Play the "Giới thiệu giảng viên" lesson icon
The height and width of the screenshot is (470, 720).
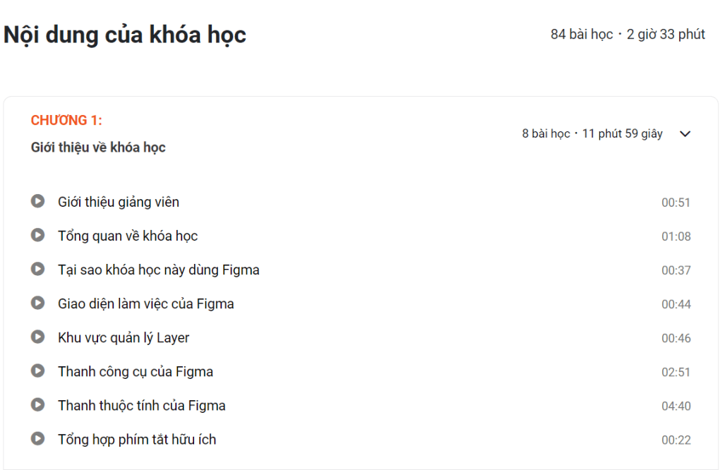click(37, 201)
